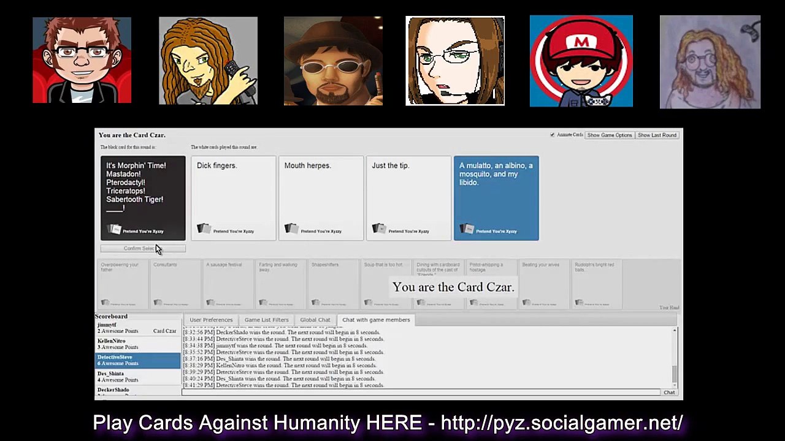
Task: Click the sunglasses and hat avatar
Action: 333,61
